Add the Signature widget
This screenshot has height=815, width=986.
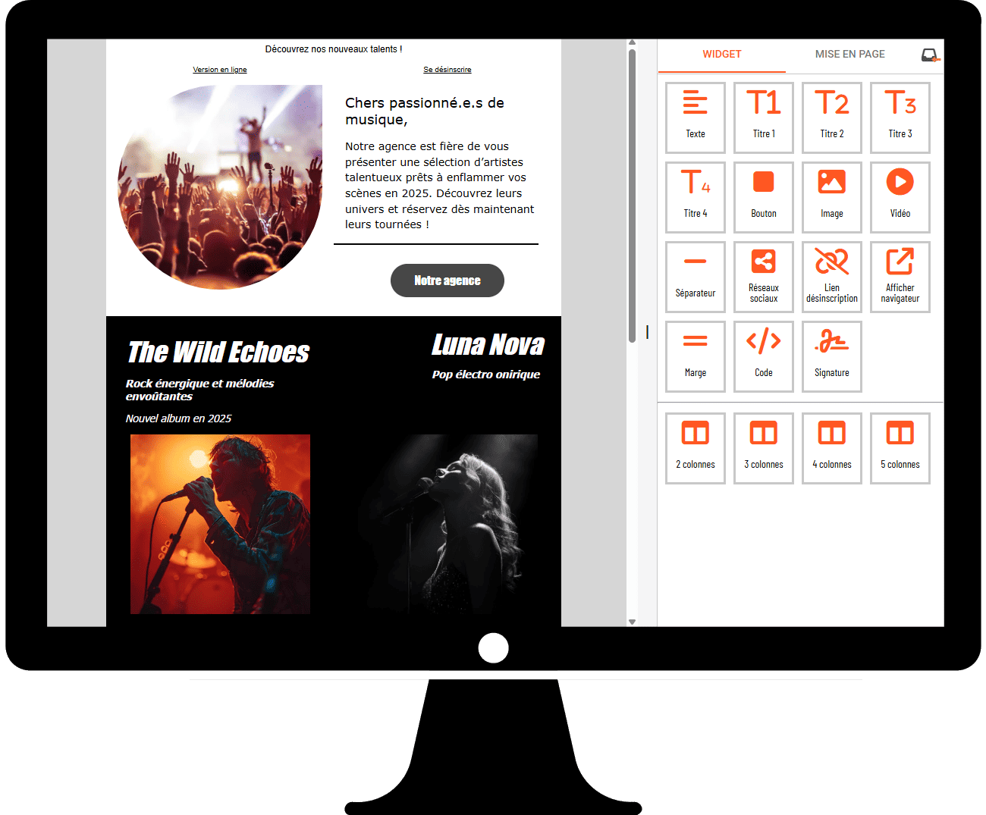click(x=831, y=356)
